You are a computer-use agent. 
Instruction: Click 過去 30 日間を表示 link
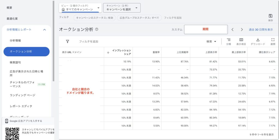(x=260, y=29)
